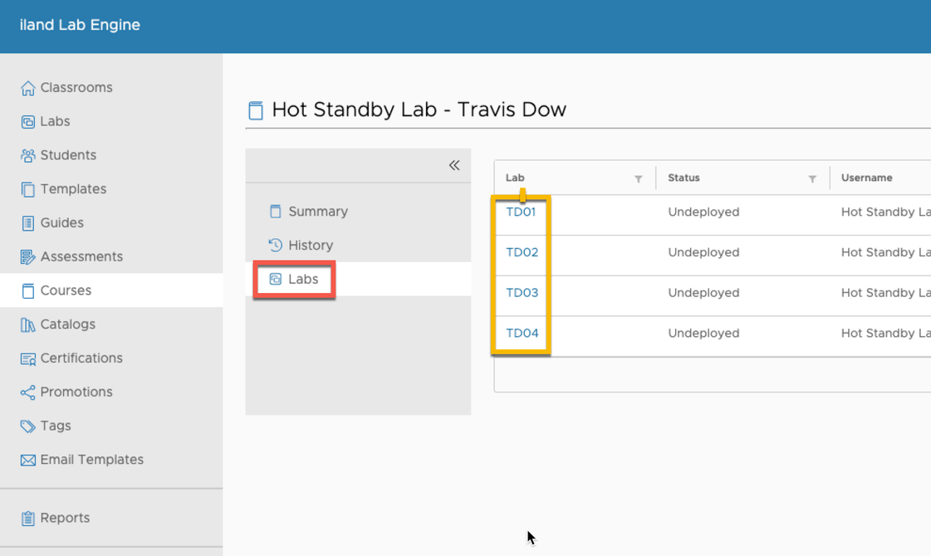Image resolution: width=931 pixels, height=556 pixels.
Task: Collapse the course side panel with chevrons
Action: [x=454, y=165]
